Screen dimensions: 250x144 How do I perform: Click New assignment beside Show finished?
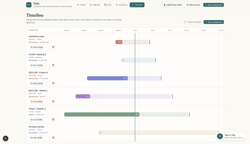pos(214,22)
